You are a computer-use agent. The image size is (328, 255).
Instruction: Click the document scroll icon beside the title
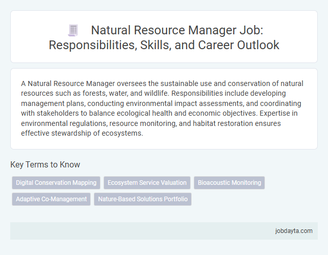point(73,30)
